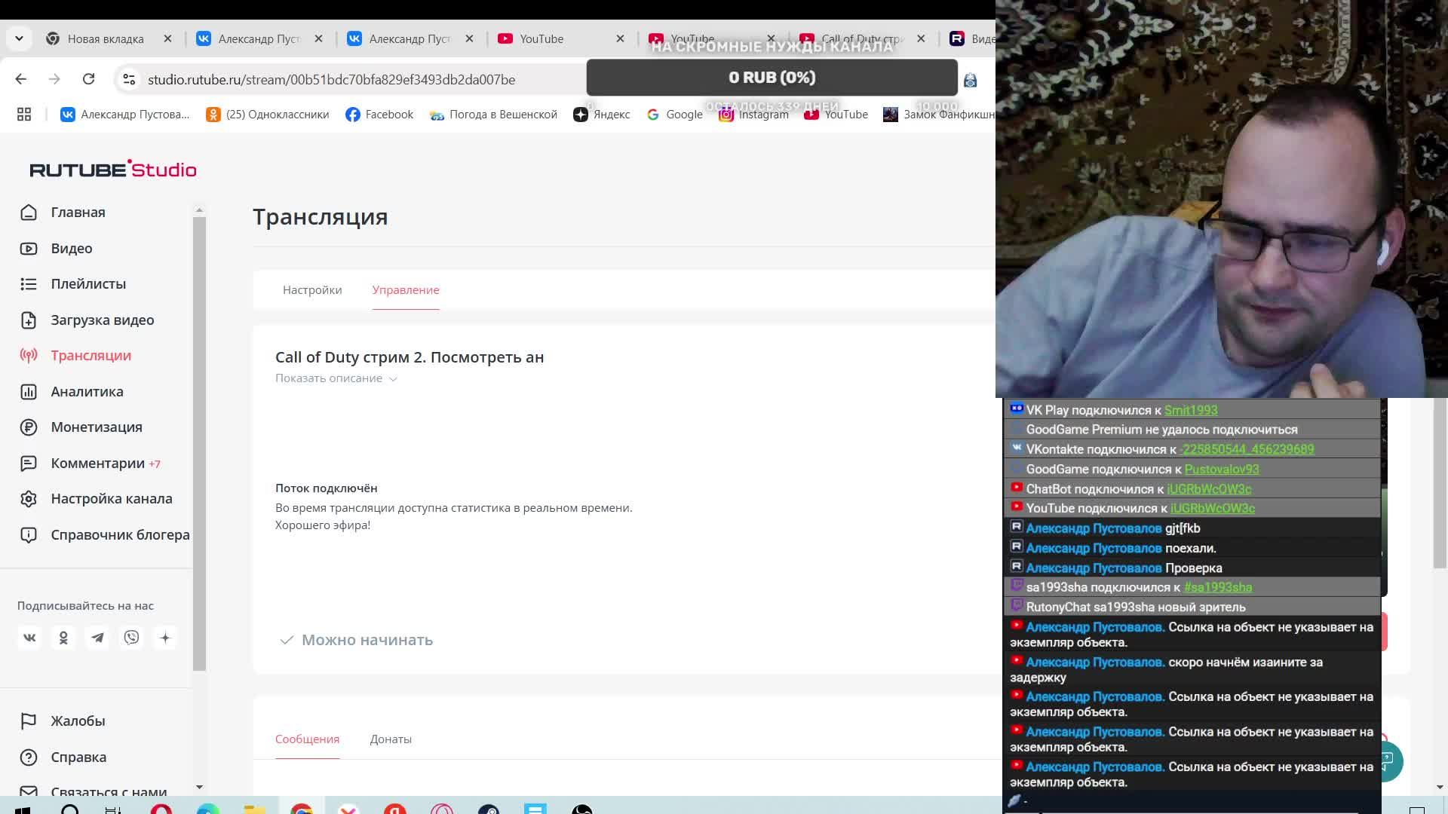Viewport: 1448px width, 814px height.
Task: Switch to the Донаты tab
Action: click(391, 739)
